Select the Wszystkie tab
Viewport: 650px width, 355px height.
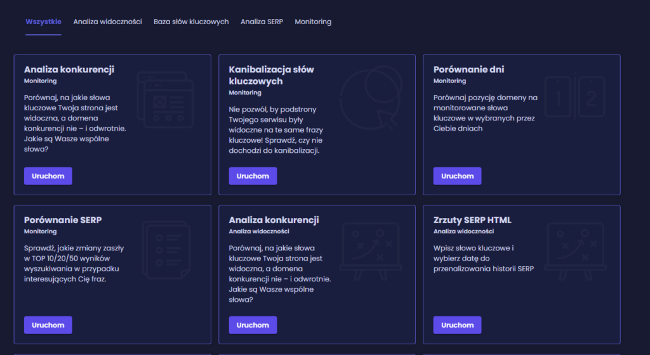click(x=43, y=22)
